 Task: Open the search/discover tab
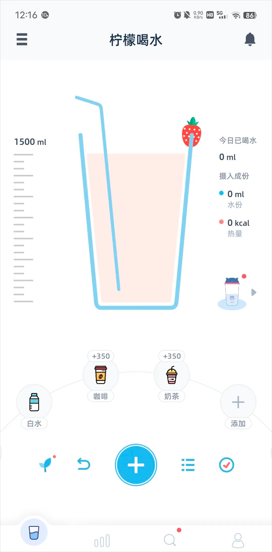170,540
